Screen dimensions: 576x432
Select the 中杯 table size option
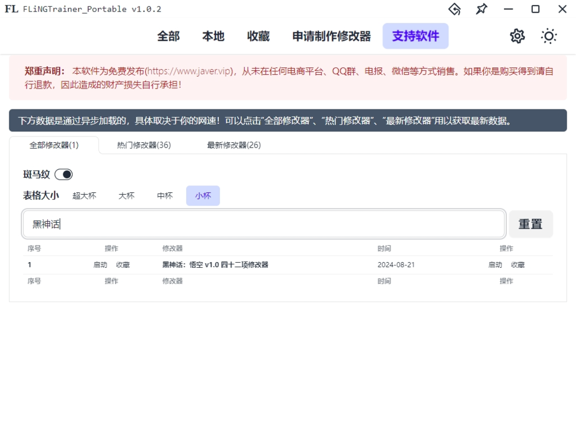coord(164,195)
